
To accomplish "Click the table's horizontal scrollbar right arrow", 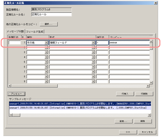I will tap(148, 86).
